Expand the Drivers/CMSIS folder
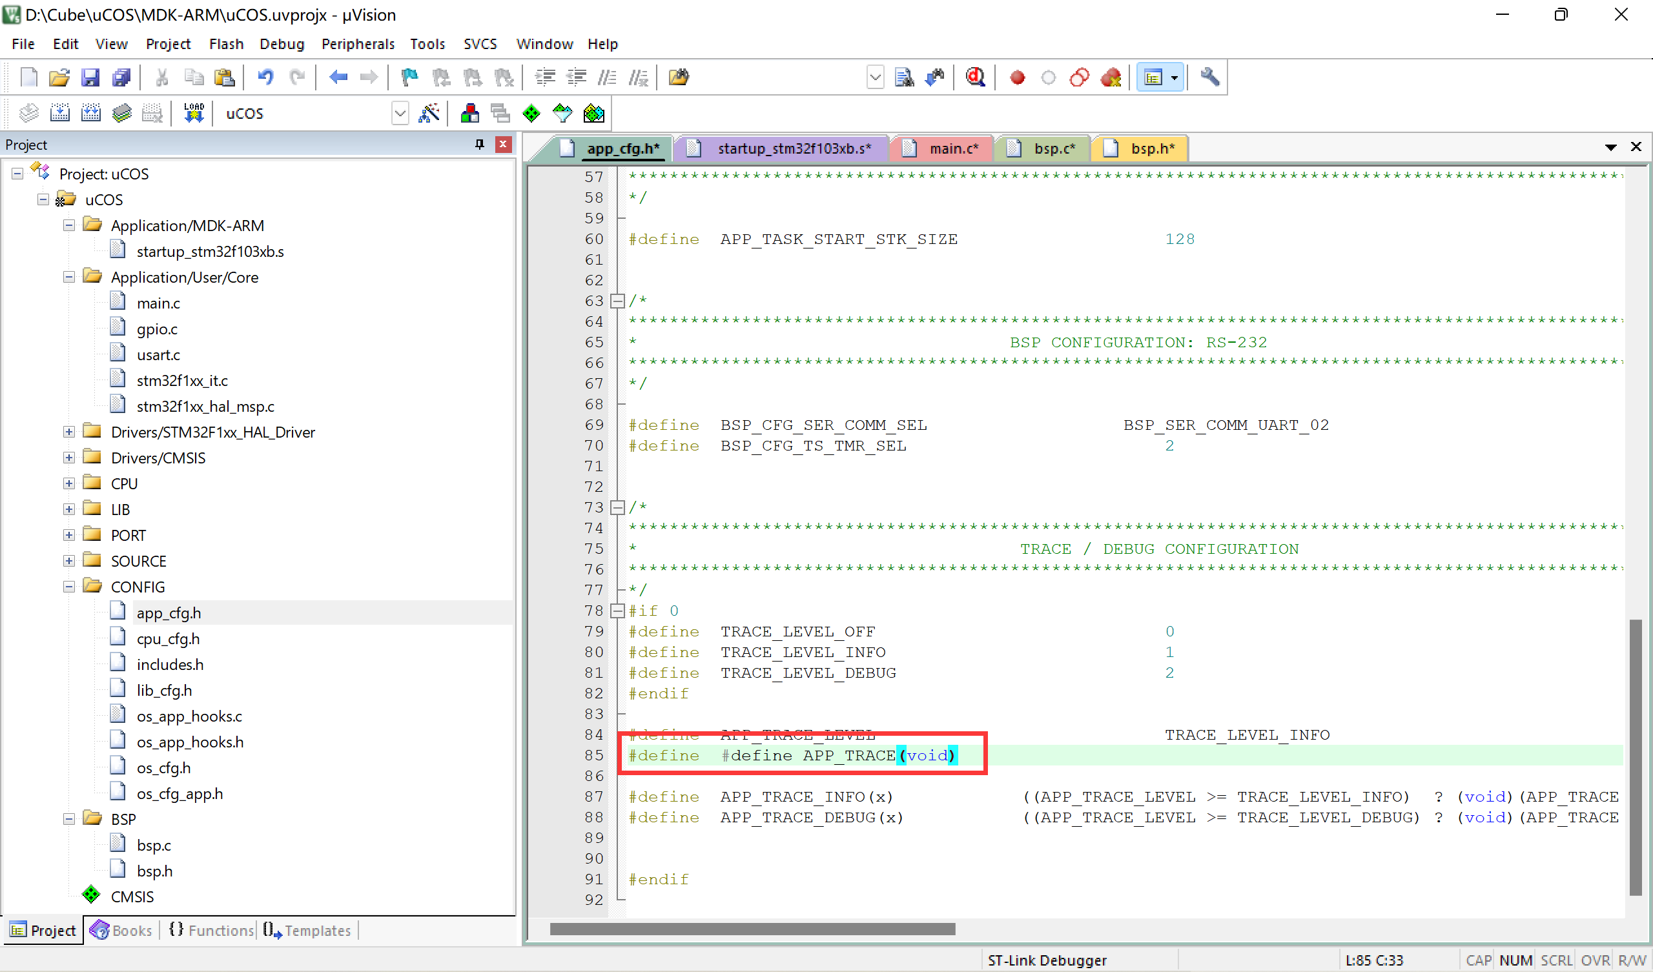Viewport: 1653px width, 972px height. [69, 458]
